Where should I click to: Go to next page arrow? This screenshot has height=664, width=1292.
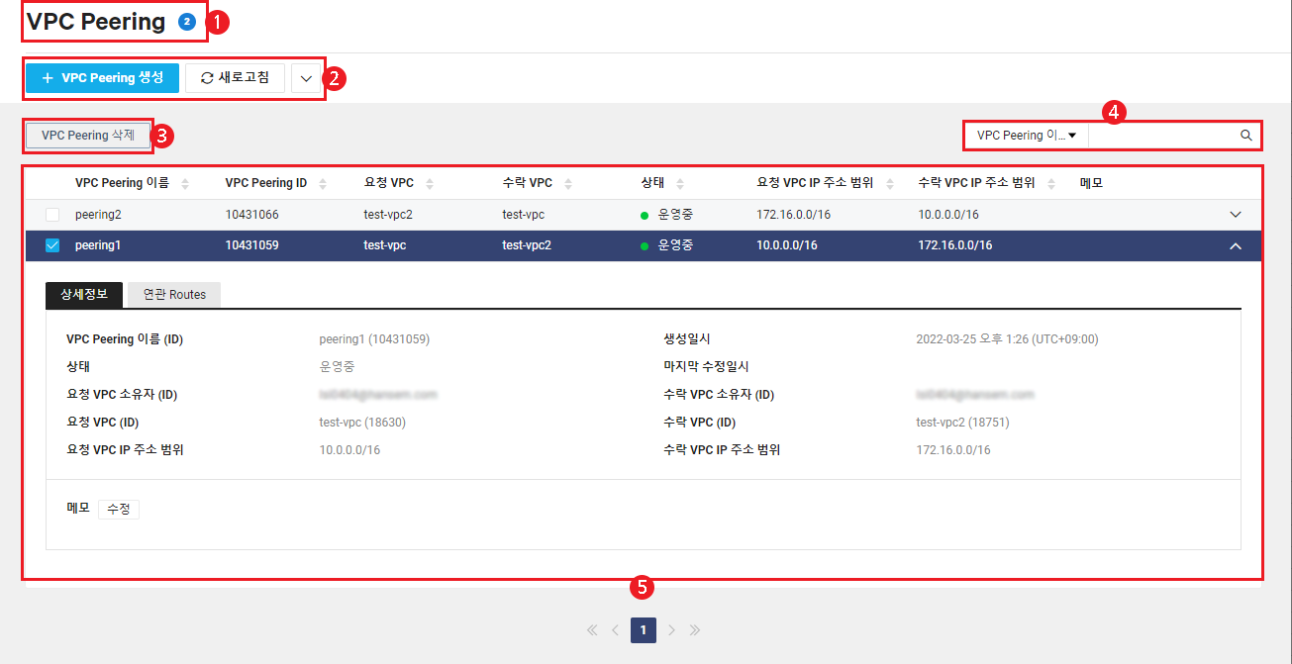(x=671, y=630)
